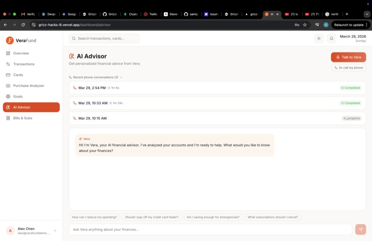This screenshot has width=372, height=241.
Task: Navigate to Goals
Action: coord(31,96)
